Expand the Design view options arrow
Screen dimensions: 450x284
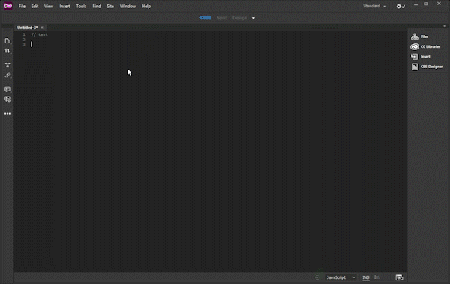coord(253,18)
